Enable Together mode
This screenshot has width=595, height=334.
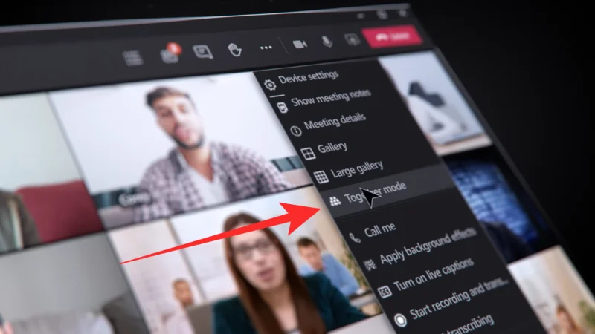[x=367, y=193]
